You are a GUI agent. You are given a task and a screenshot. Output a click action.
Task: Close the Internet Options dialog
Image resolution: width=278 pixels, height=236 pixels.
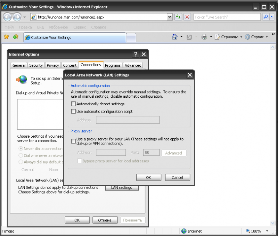(x=144, y=54)
